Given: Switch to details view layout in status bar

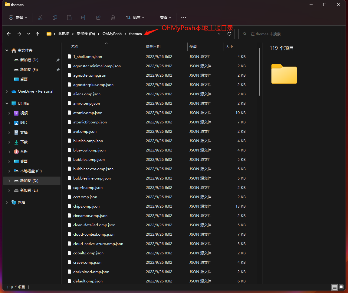Looking at the screenshot, I should coord(334,287).
